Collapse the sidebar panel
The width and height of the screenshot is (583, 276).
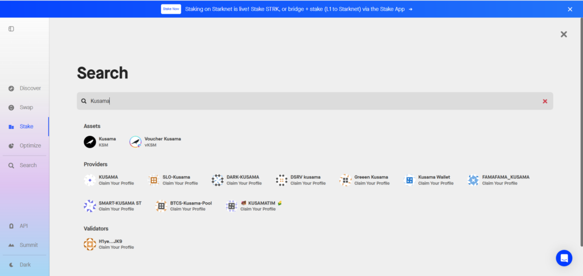(11, 29)
